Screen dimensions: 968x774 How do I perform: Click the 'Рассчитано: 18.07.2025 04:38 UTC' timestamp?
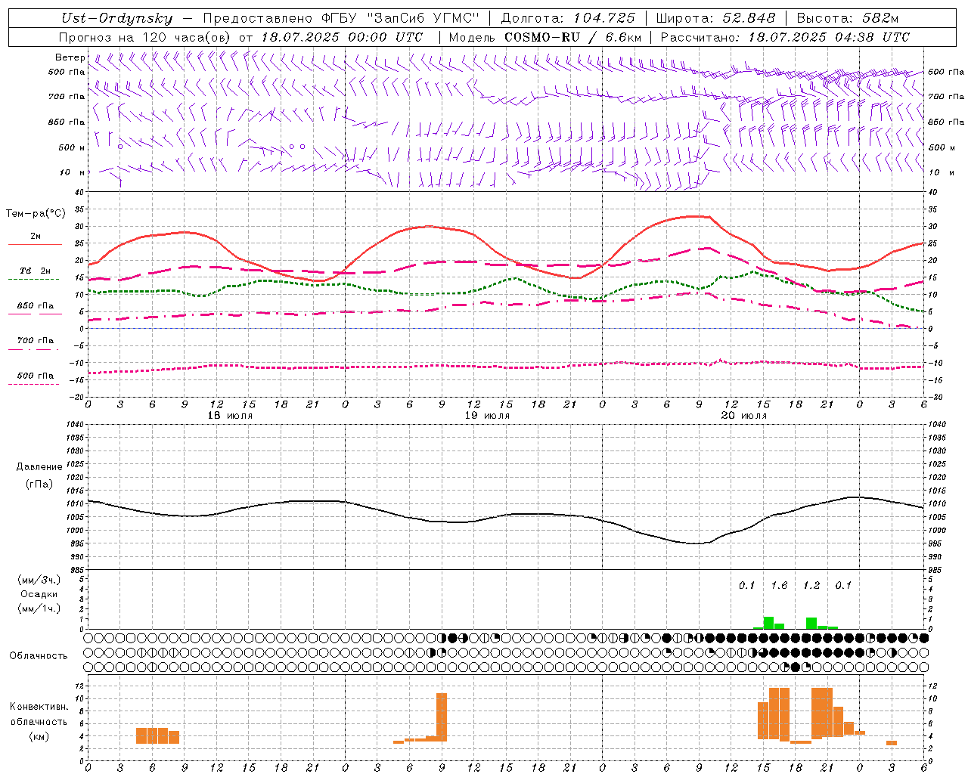click(x=785, y=37)
